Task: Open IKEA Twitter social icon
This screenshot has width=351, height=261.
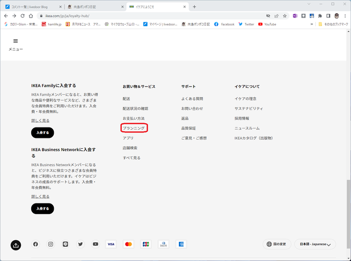Action: coord(81,244)
